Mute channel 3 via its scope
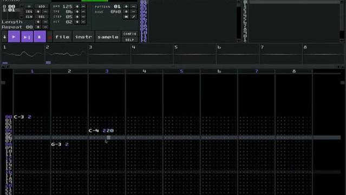 (x=109, y=55)
